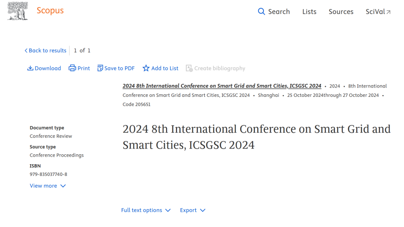Open the Export dropdown menu

pyautogui.click(x=193, y=210)
